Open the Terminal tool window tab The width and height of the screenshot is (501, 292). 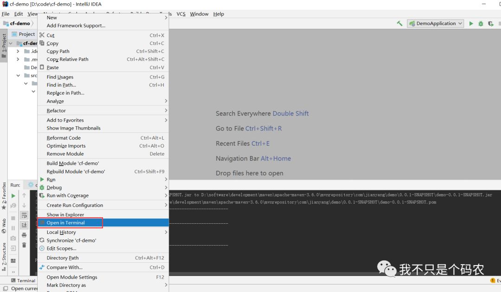coord(23,280)
